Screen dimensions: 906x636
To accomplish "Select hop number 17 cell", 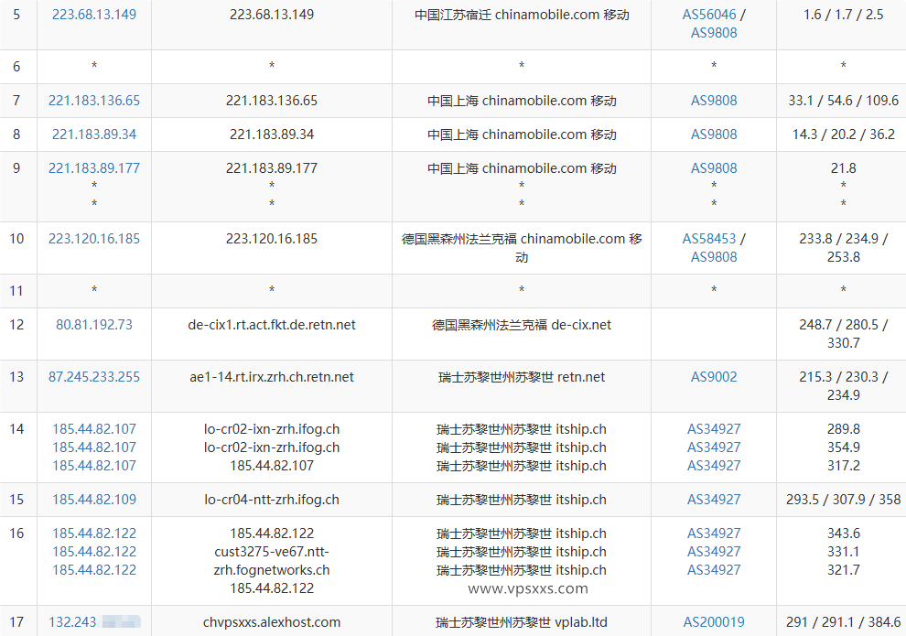I will pos(16,622).
